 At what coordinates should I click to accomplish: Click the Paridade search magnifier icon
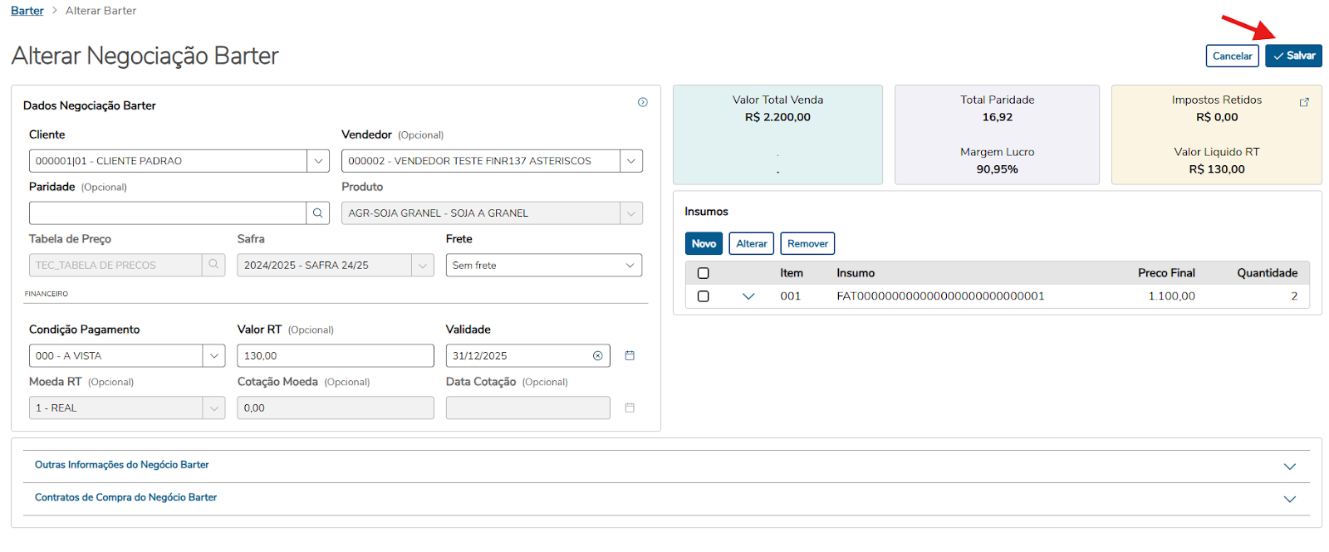(x=317, y=213)
